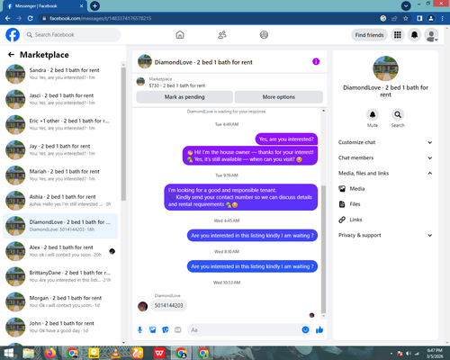Collapse the Media, files and links section
Viewport: 450px width, 360px height.
tap(385, 173)
